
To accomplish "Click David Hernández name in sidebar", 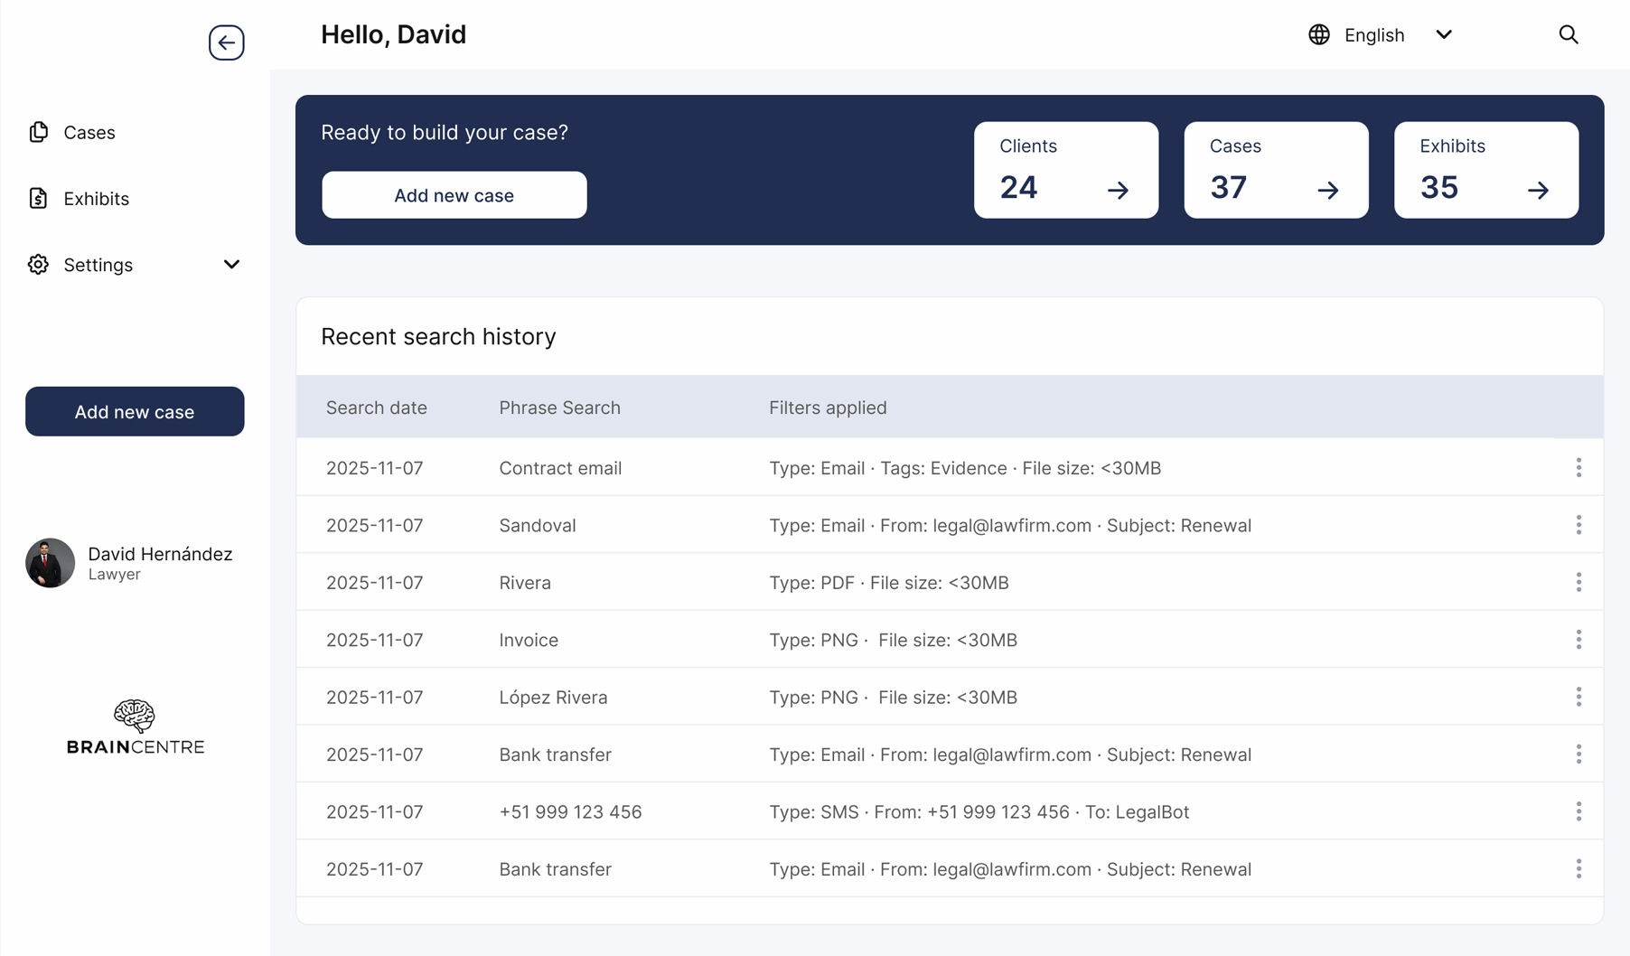I will pos(160,554).
